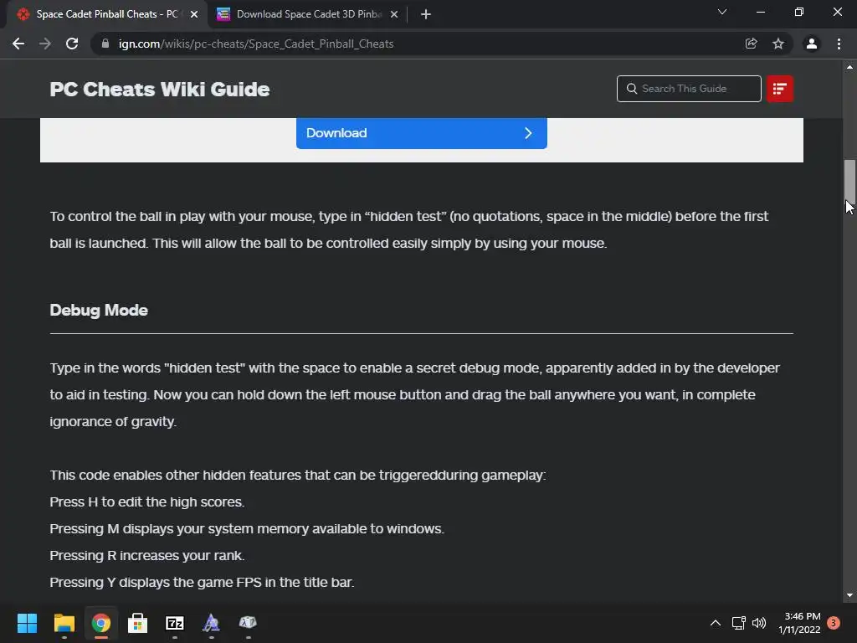Image resolution: width=857 pixels, height=643 pixels.
Task: Minimize the Chrome window
Action: 760,12
